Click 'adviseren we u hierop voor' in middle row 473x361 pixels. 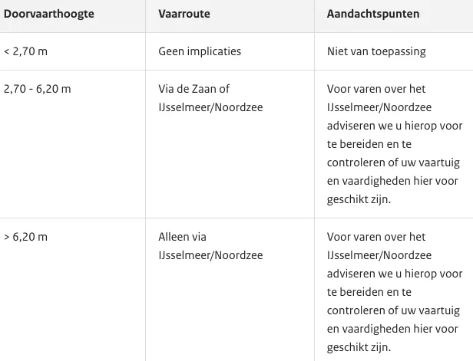tap(395, 126)
